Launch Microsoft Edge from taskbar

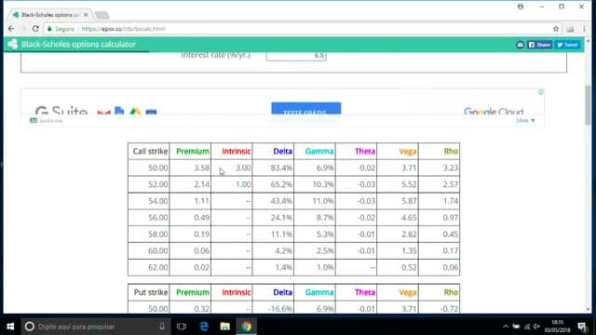point(204,327)
